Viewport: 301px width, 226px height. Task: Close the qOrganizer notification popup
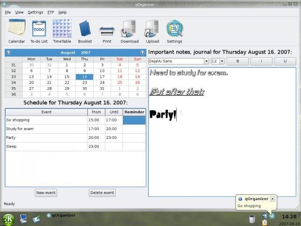coord(272,199)
